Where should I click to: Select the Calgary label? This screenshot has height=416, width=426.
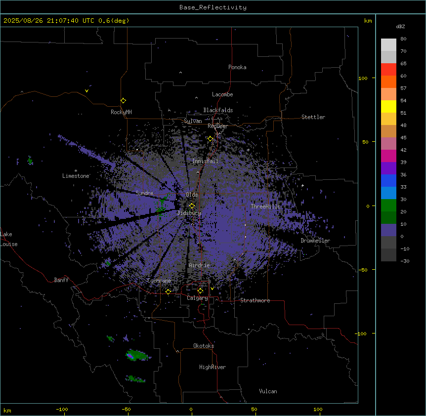[x=198, y=298]
